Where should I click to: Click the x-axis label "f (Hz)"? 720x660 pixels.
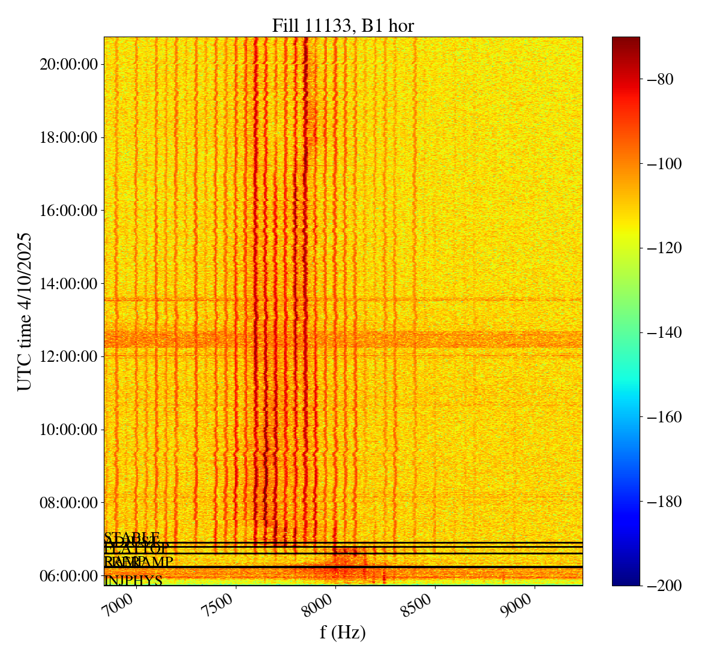click(343, 632)
